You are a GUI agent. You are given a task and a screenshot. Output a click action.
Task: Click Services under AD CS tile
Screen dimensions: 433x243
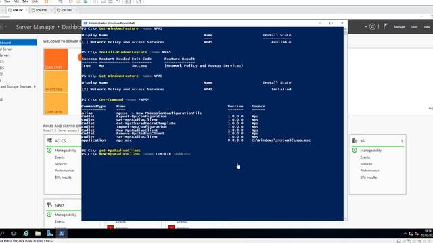tap(61, 164)
